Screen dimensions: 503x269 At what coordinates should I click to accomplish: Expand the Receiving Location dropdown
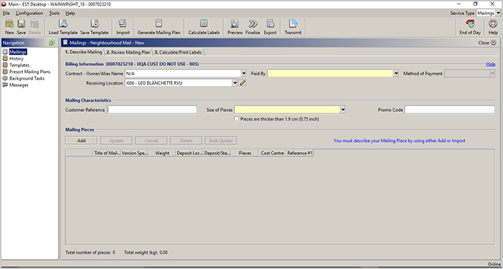pyautogui.click(x=235, y=83)
